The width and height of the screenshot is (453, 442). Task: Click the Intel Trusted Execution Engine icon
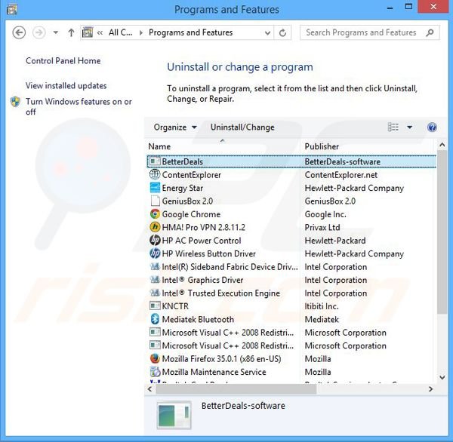(x=155, y=293)
